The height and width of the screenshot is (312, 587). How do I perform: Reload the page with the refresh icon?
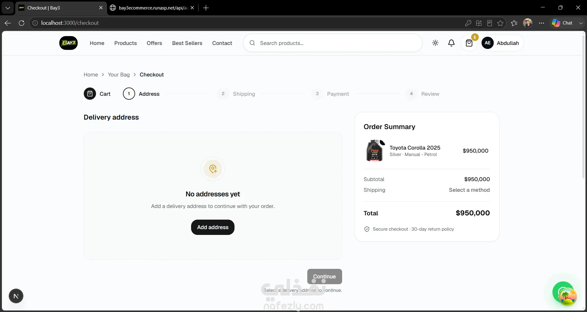coord(21,23)
